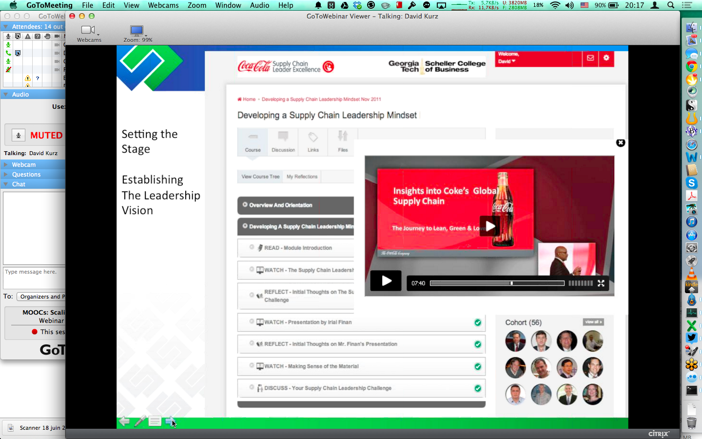Viewport: 702px width, 439px height.
Task: Collapse the Attendees panel
Action: (x=6, y=26)
